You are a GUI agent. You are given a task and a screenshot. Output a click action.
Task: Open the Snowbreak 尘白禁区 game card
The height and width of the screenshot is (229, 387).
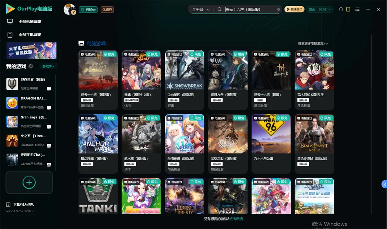185,80
